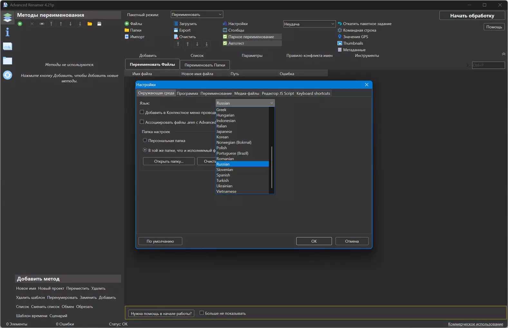
Task: Select the Персональная папка radio button
Action: click(145, 140)
